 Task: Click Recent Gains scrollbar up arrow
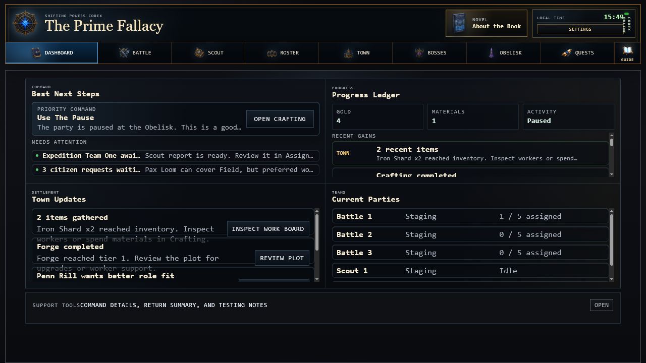tap(612, 135)
